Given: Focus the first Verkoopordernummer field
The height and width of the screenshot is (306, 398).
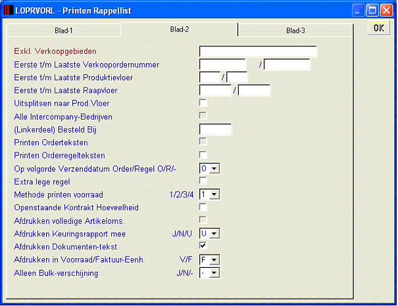Looking at the screenshot, I should (x=222, y=64).
